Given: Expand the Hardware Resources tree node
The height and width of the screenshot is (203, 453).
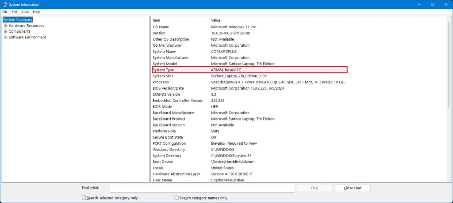Looking at the screenshot, I should click(x=5, y=26).
